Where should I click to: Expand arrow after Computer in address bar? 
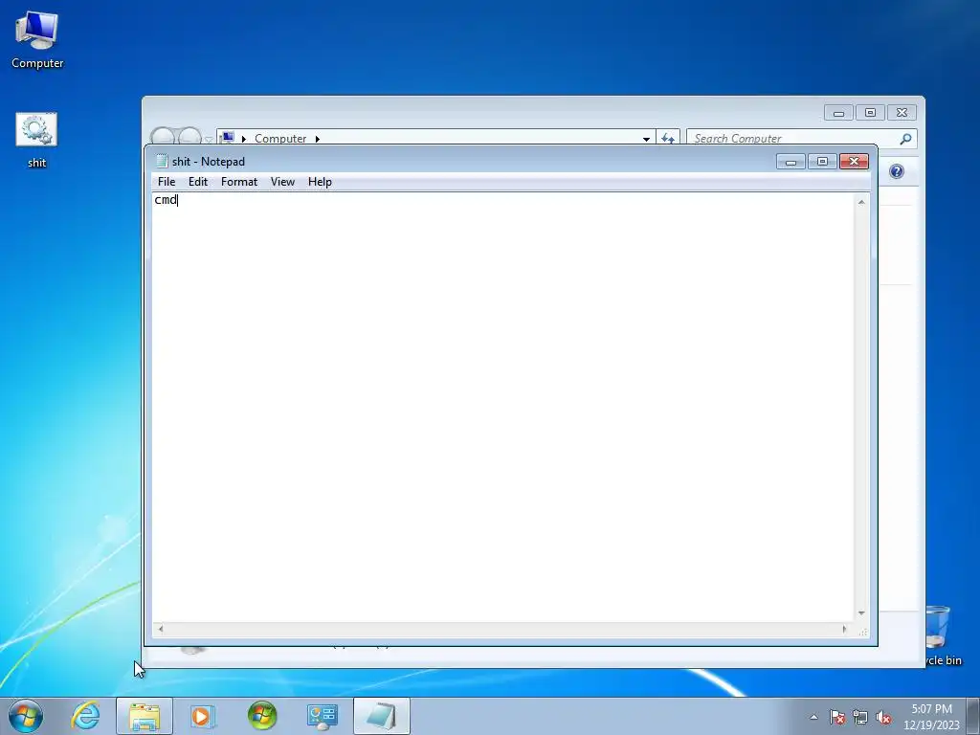pos(317,139)
